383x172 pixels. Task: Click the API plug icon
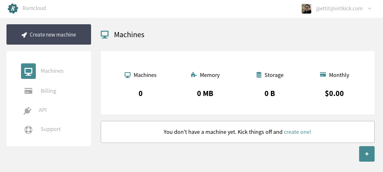pyautogui.click(x=27, y=111)
